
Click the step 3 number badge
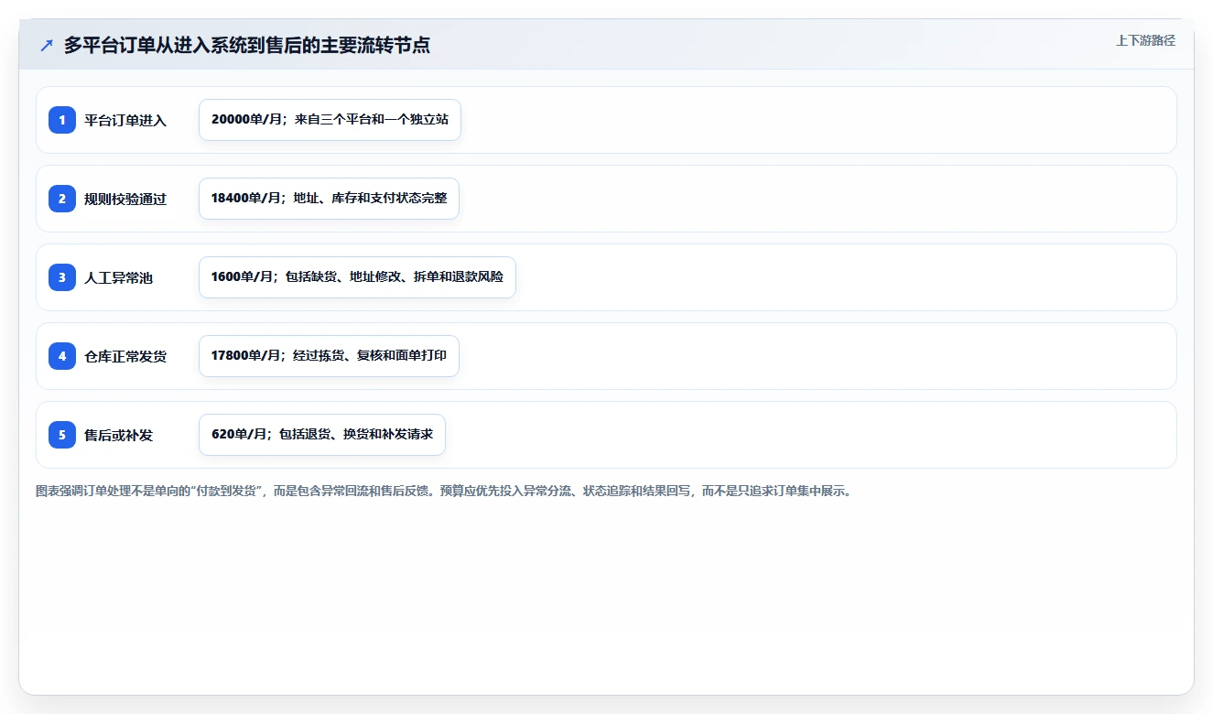coord(62,277)
